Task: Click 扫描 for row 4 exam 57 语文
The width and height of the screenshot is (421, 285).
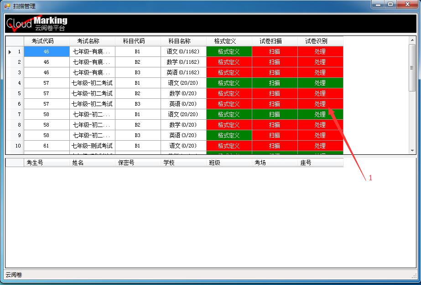Action: [275, 83]
